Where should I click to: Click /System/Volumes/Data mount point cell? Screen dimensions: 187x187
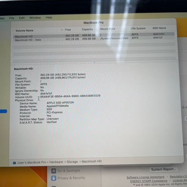114,38
